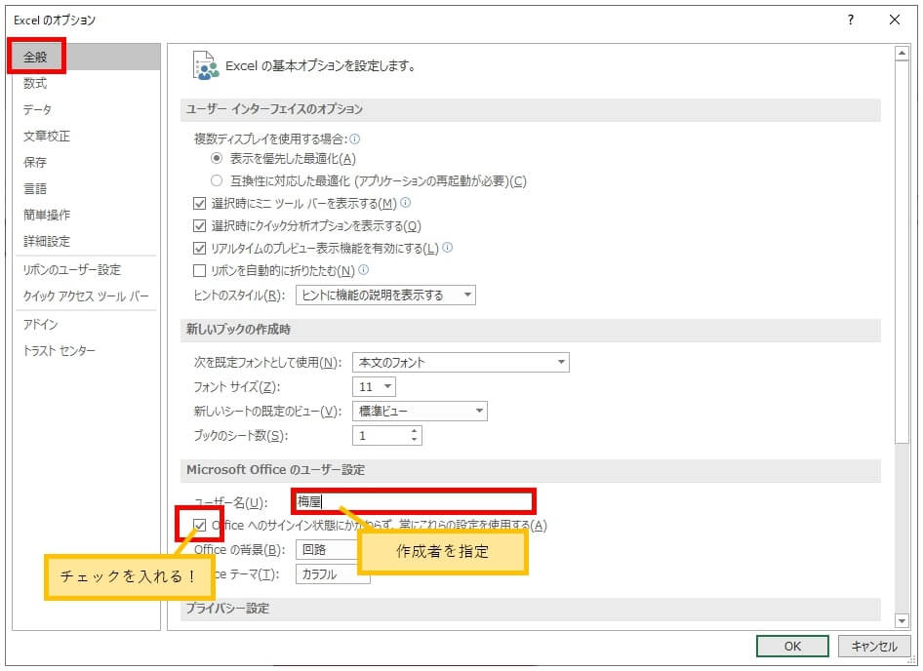This screenshot has height=671, width=923.
Task: Click the text Excel の基本オプションを設定します。
Action: pyautogui.click(x=321, y=66)
